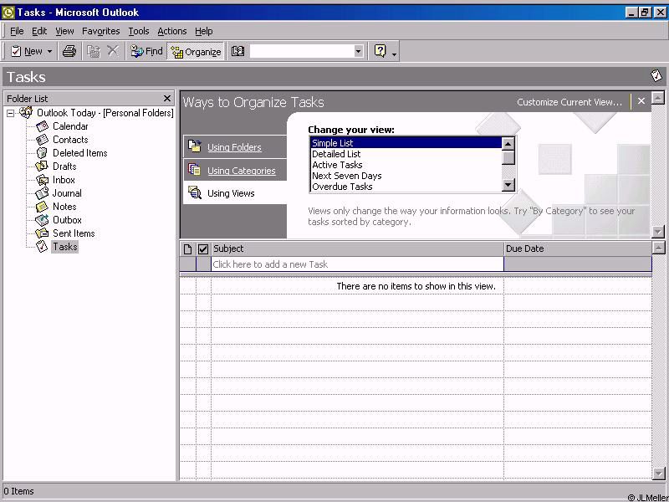The image size is (669, 502).
Task: Open the New item dropdown arrow
Action: pos(49,51)
